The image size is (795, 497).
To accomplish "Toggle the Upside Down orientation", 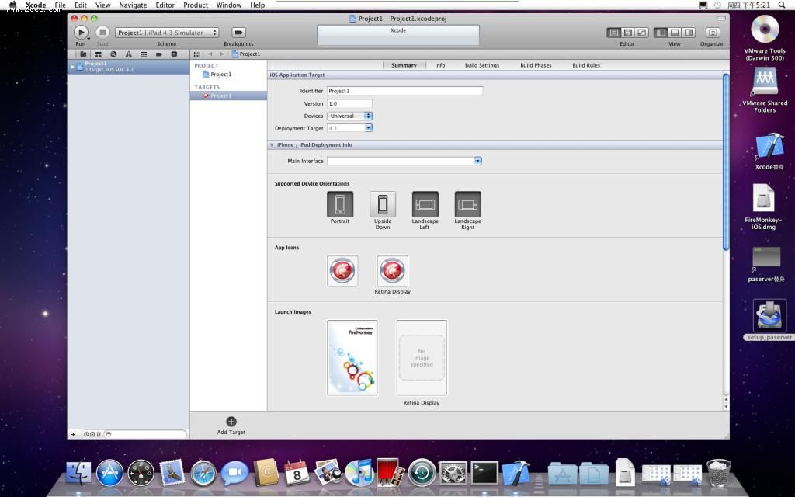I will click(x=383, y=204).
